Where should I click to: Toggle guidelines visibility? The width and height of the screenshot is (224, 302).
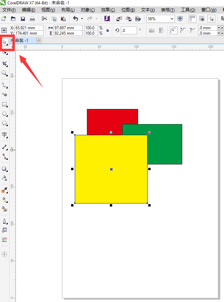pos(211,19)
